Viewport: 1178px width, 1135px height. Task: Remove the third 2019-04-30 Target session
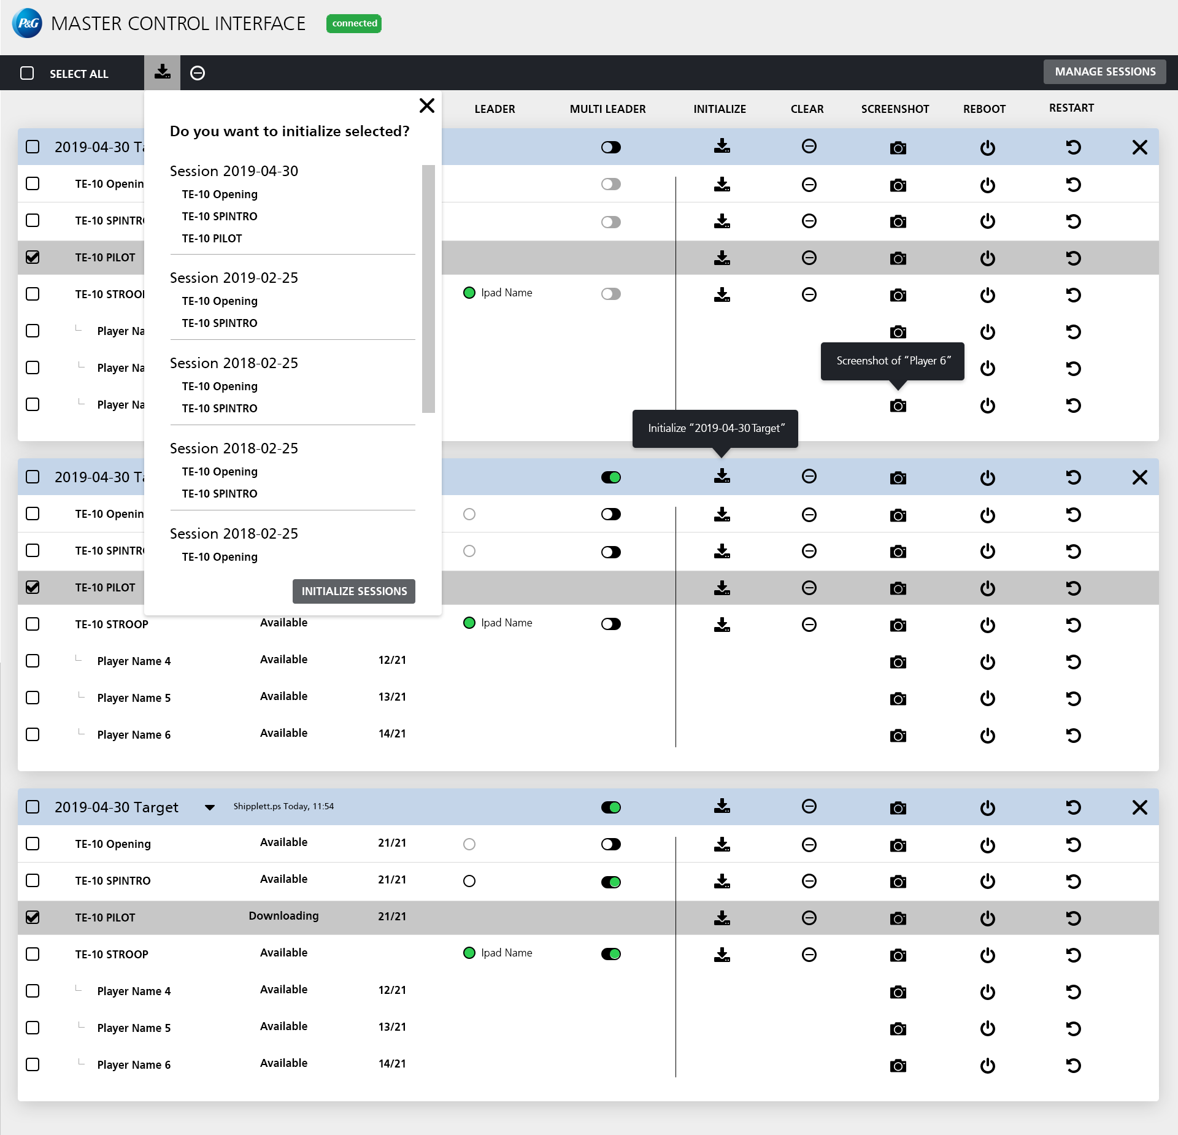coord(1139,807)
